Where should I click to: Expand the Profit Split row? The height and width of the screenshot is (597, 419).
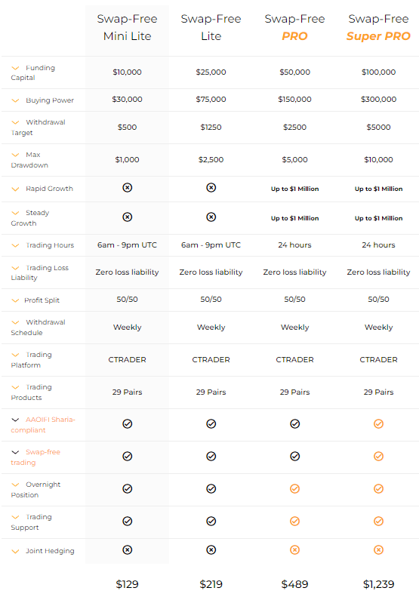(15, 300)
